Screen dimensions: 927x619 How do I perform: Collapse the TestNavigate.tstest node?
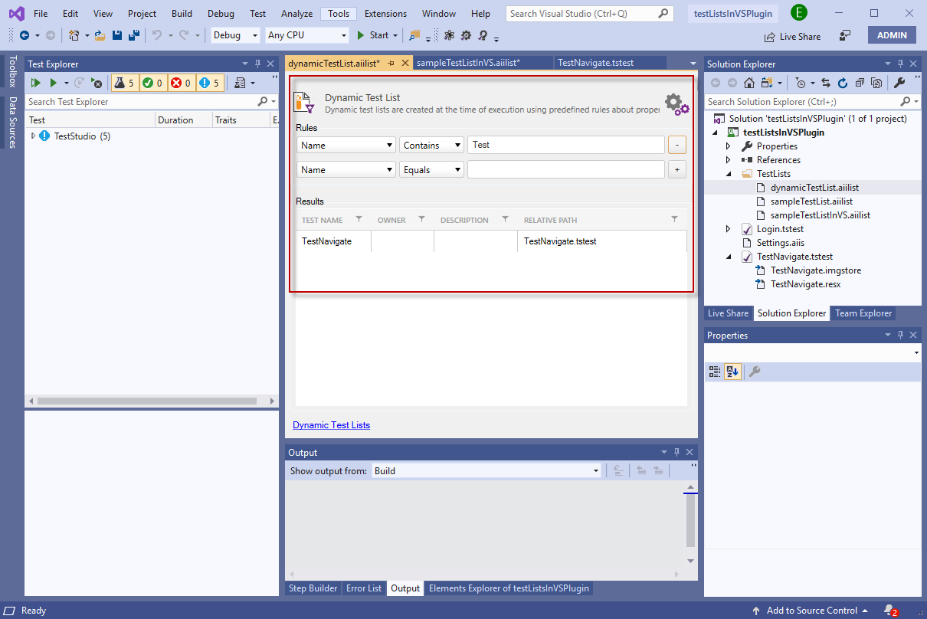point(729,257)
